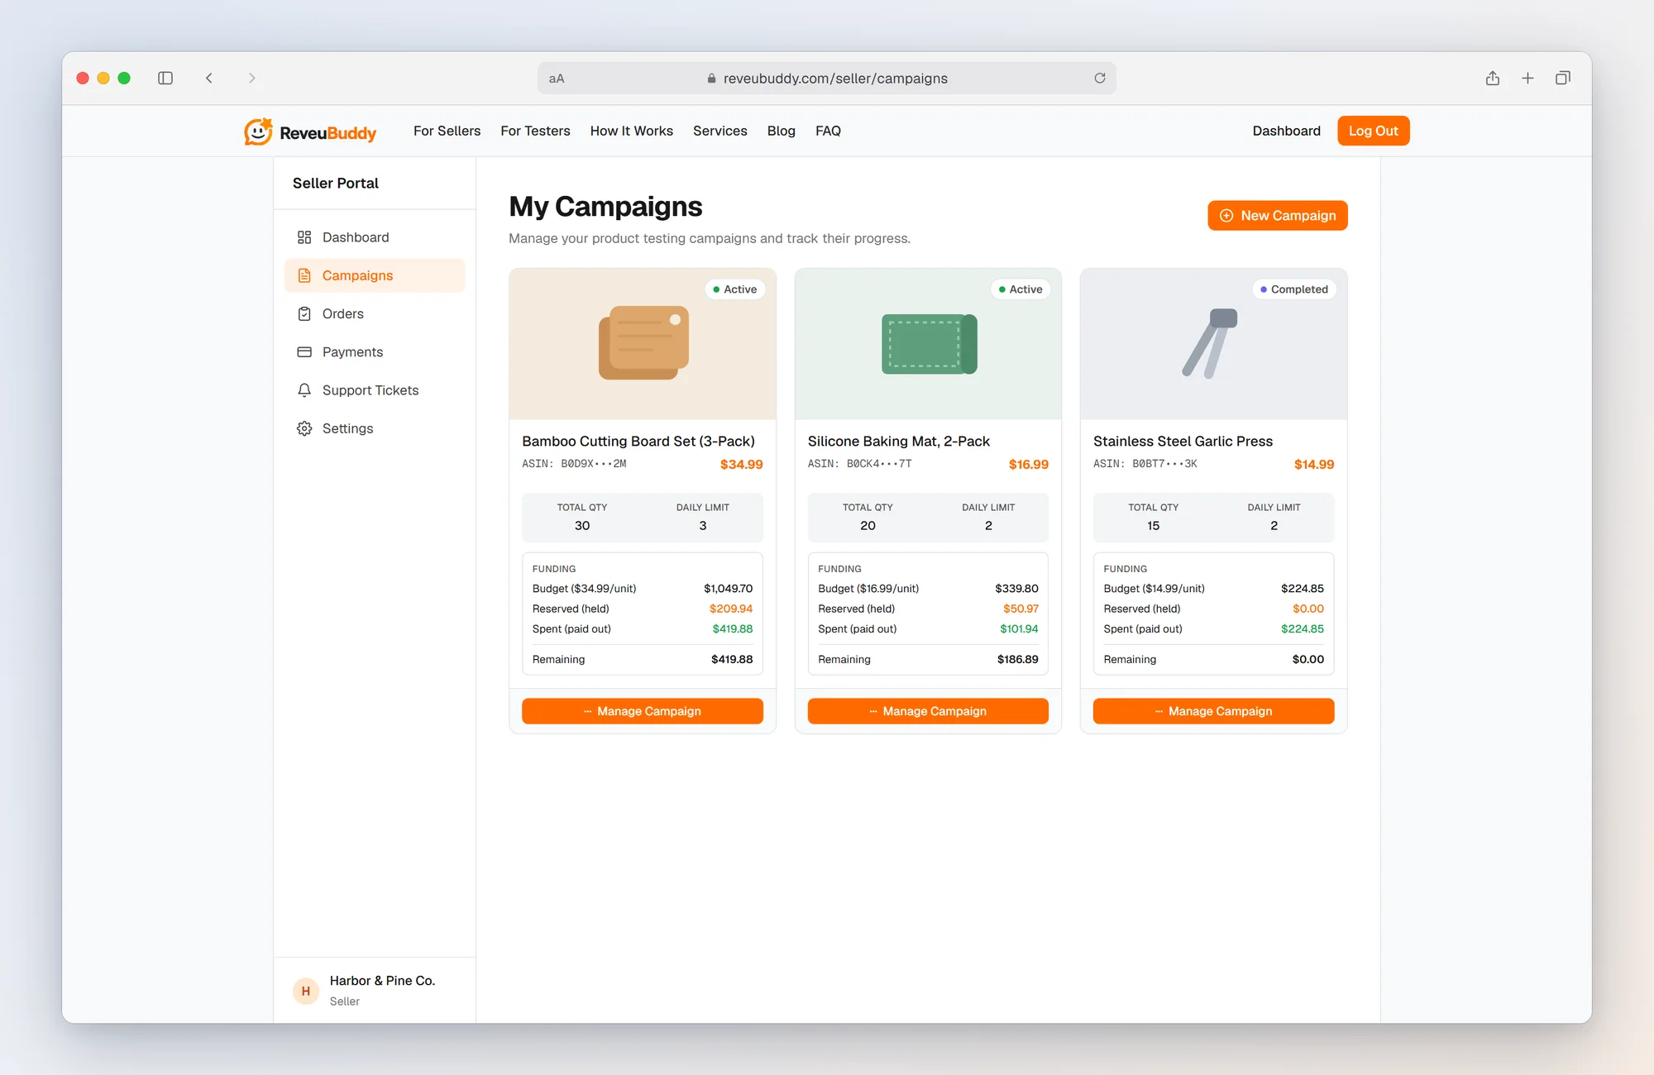This screenshot has width=1654, height=1075.
Task: Open For Sellers in the top nav
Action: coord(447,131)
